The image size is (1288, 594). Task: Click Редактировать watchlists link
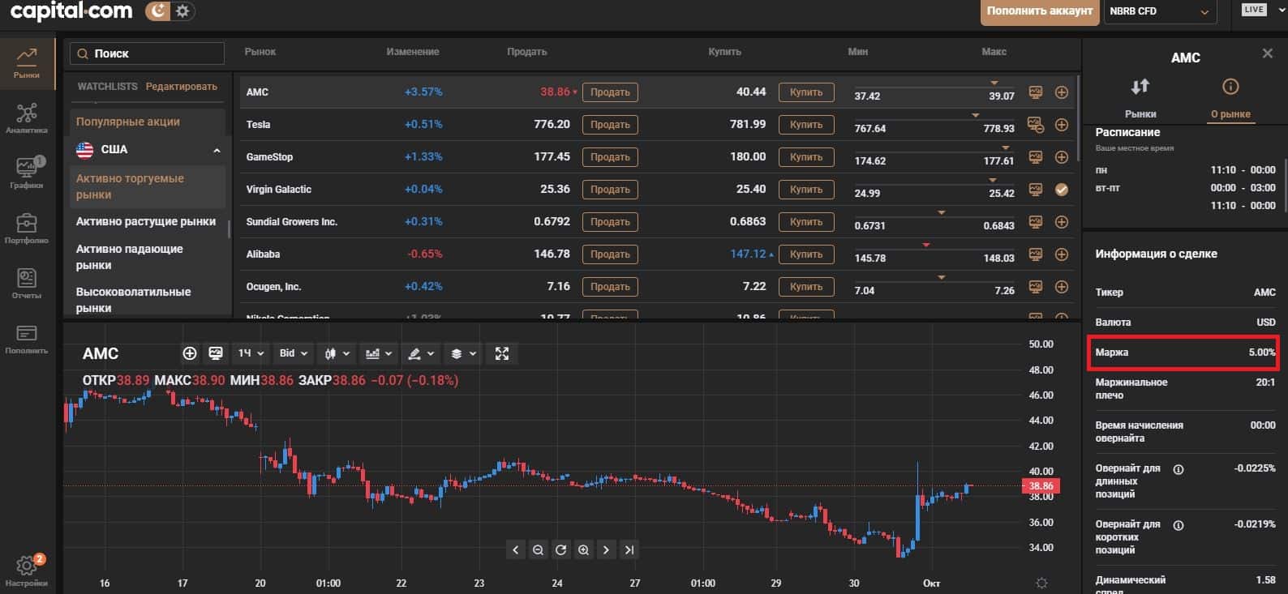[182, 86]
